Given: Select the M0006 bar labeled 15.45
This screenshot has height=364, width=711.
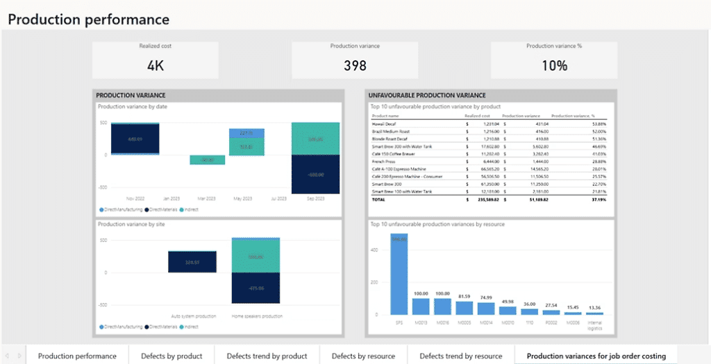Looking at the screenshot, I should 573,313.
